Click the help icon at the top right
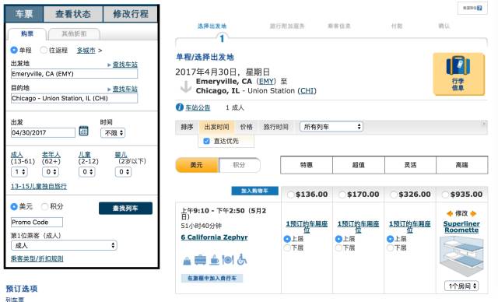The image size is (498, 302). coord(479,8)
